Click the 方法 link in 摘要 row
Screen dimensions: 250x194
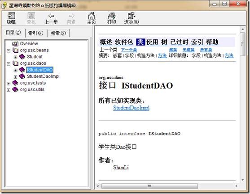pyautogui.click(x=162, y=55)
